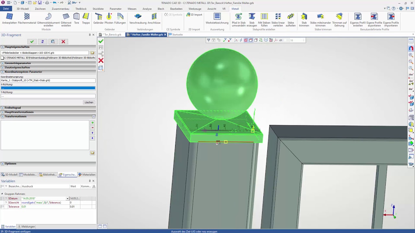
Task: Collapse the Koordinatensystem-Parameter section
Action: click(x=3, y=72)
